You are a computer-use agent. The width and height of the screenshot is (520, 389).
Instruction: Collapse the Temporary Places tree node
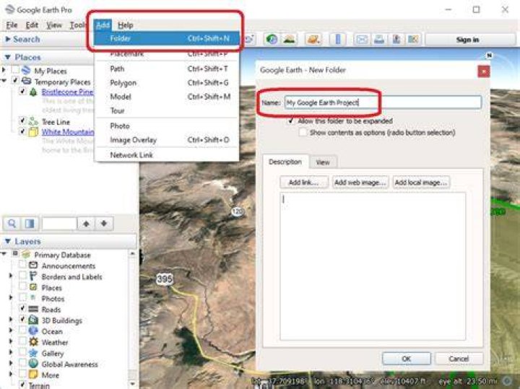(4, 81)
